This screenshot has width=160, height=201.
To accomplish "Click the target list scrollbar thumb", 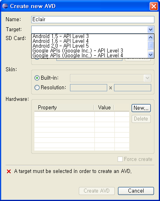I will pos(150,45).
